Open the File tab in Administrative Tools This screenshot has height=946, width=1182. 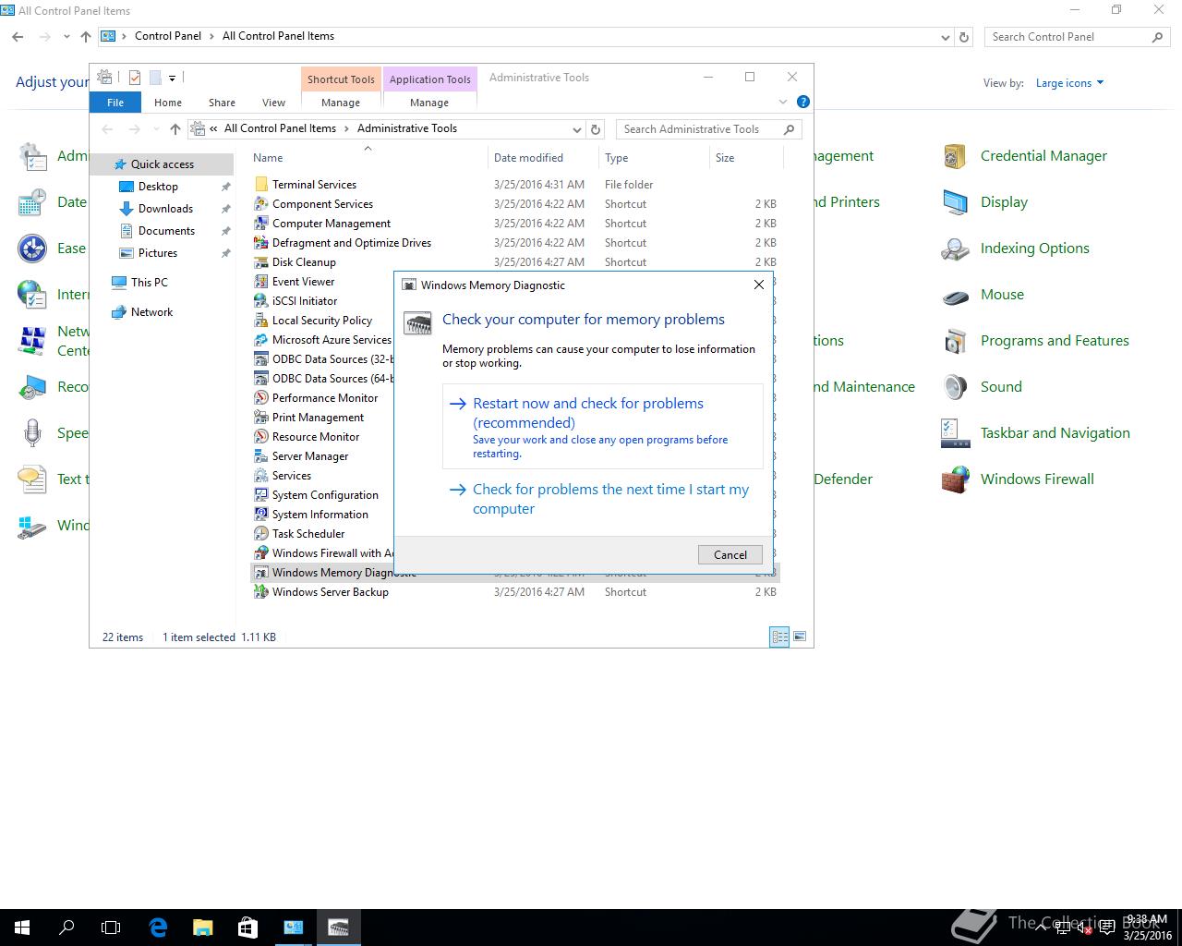pos(115,103)
